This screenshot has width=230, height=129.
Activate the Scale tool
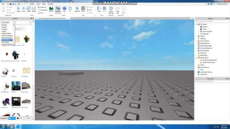click(29, 9)
